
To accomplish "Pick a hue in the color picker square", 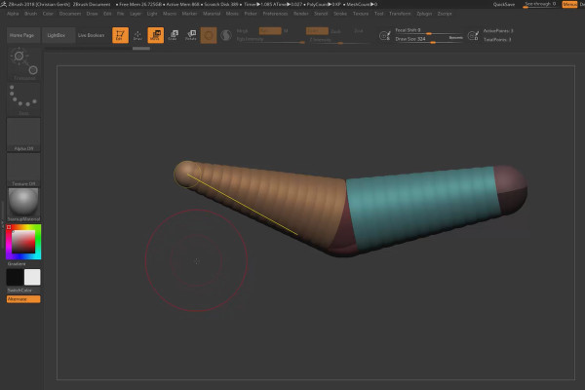I will tap(23, 242).
